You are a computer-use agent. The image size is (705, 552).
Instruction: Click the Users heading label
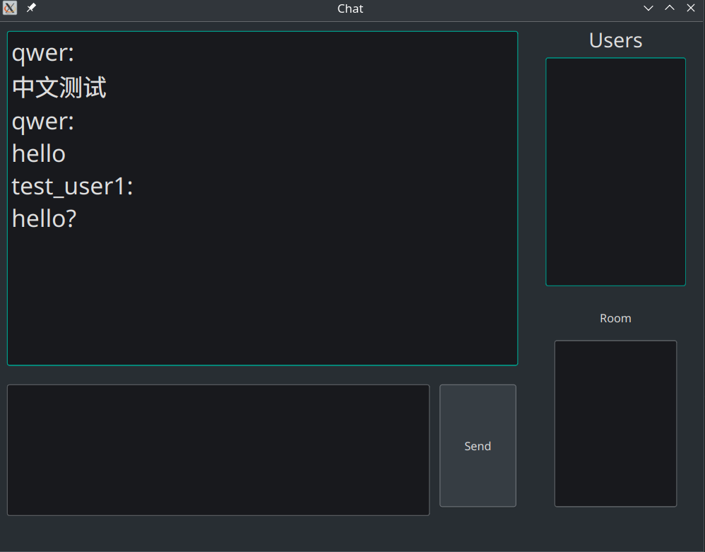tap(615, 41)
